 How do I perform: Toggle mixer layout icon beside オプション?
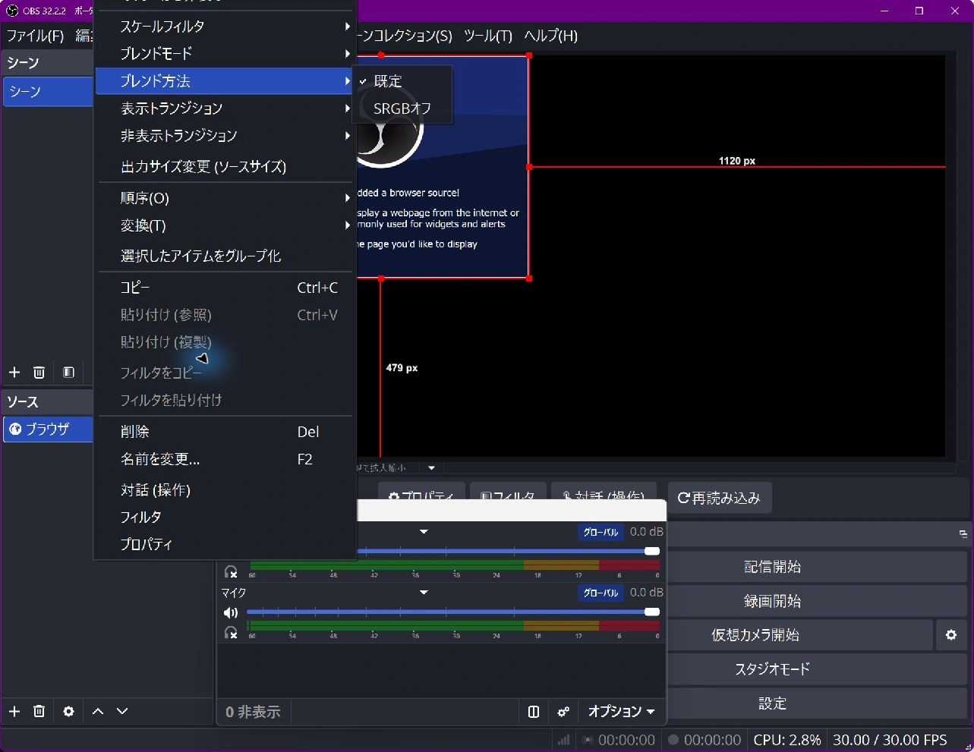coord(534,712)
